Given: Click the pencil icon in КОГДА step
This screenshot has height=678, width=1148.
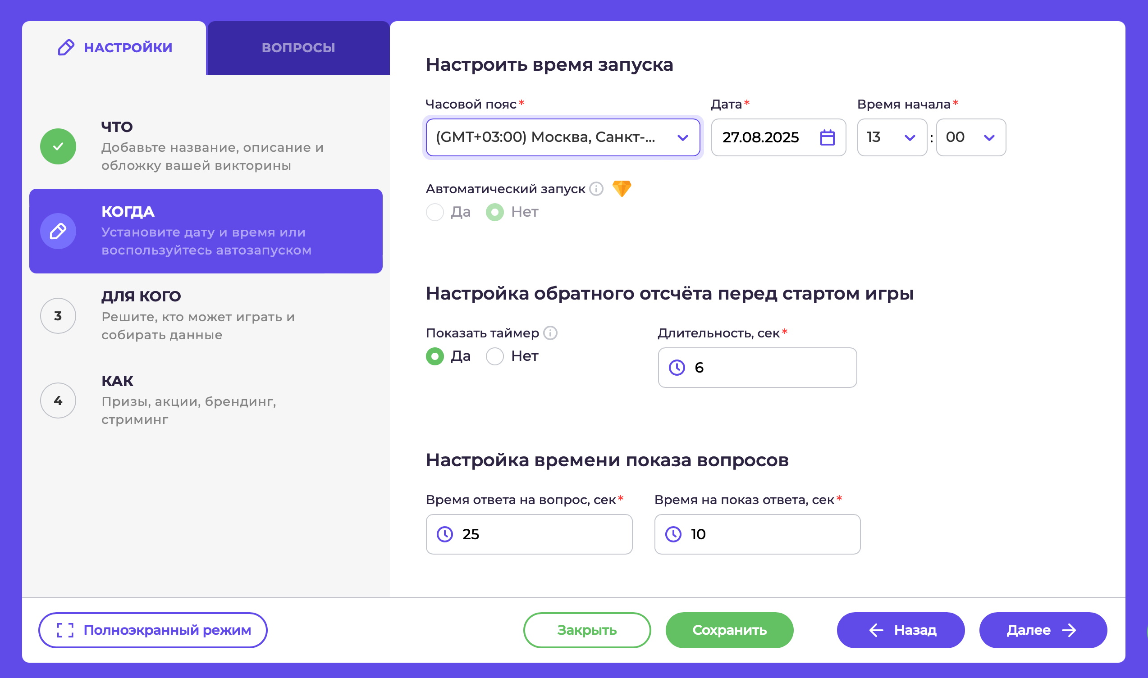Looking at the screenshot, I should (x=58, y=231).
